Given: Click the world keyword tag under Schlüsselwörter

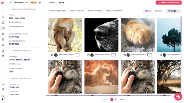Looking at the screenshot, I should (x=11, y=72).
